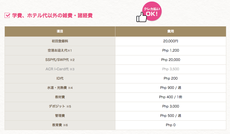Click the Php 1,200 cost cell
This screenshot has width=230, height=134.
[x=171, y=50]
